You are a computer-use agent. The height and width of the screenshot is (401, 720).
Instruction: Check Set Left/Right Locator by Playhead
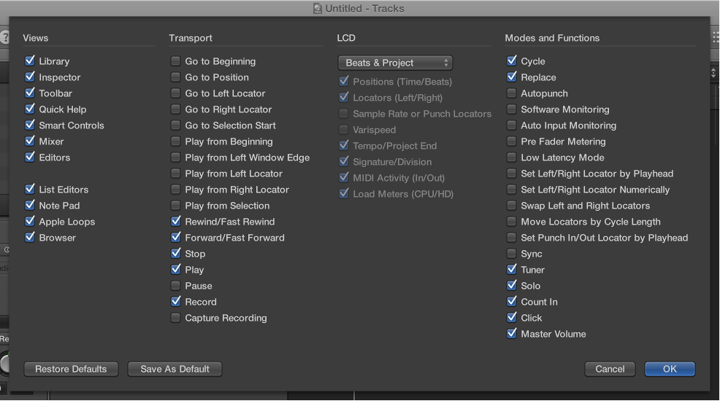512,174
